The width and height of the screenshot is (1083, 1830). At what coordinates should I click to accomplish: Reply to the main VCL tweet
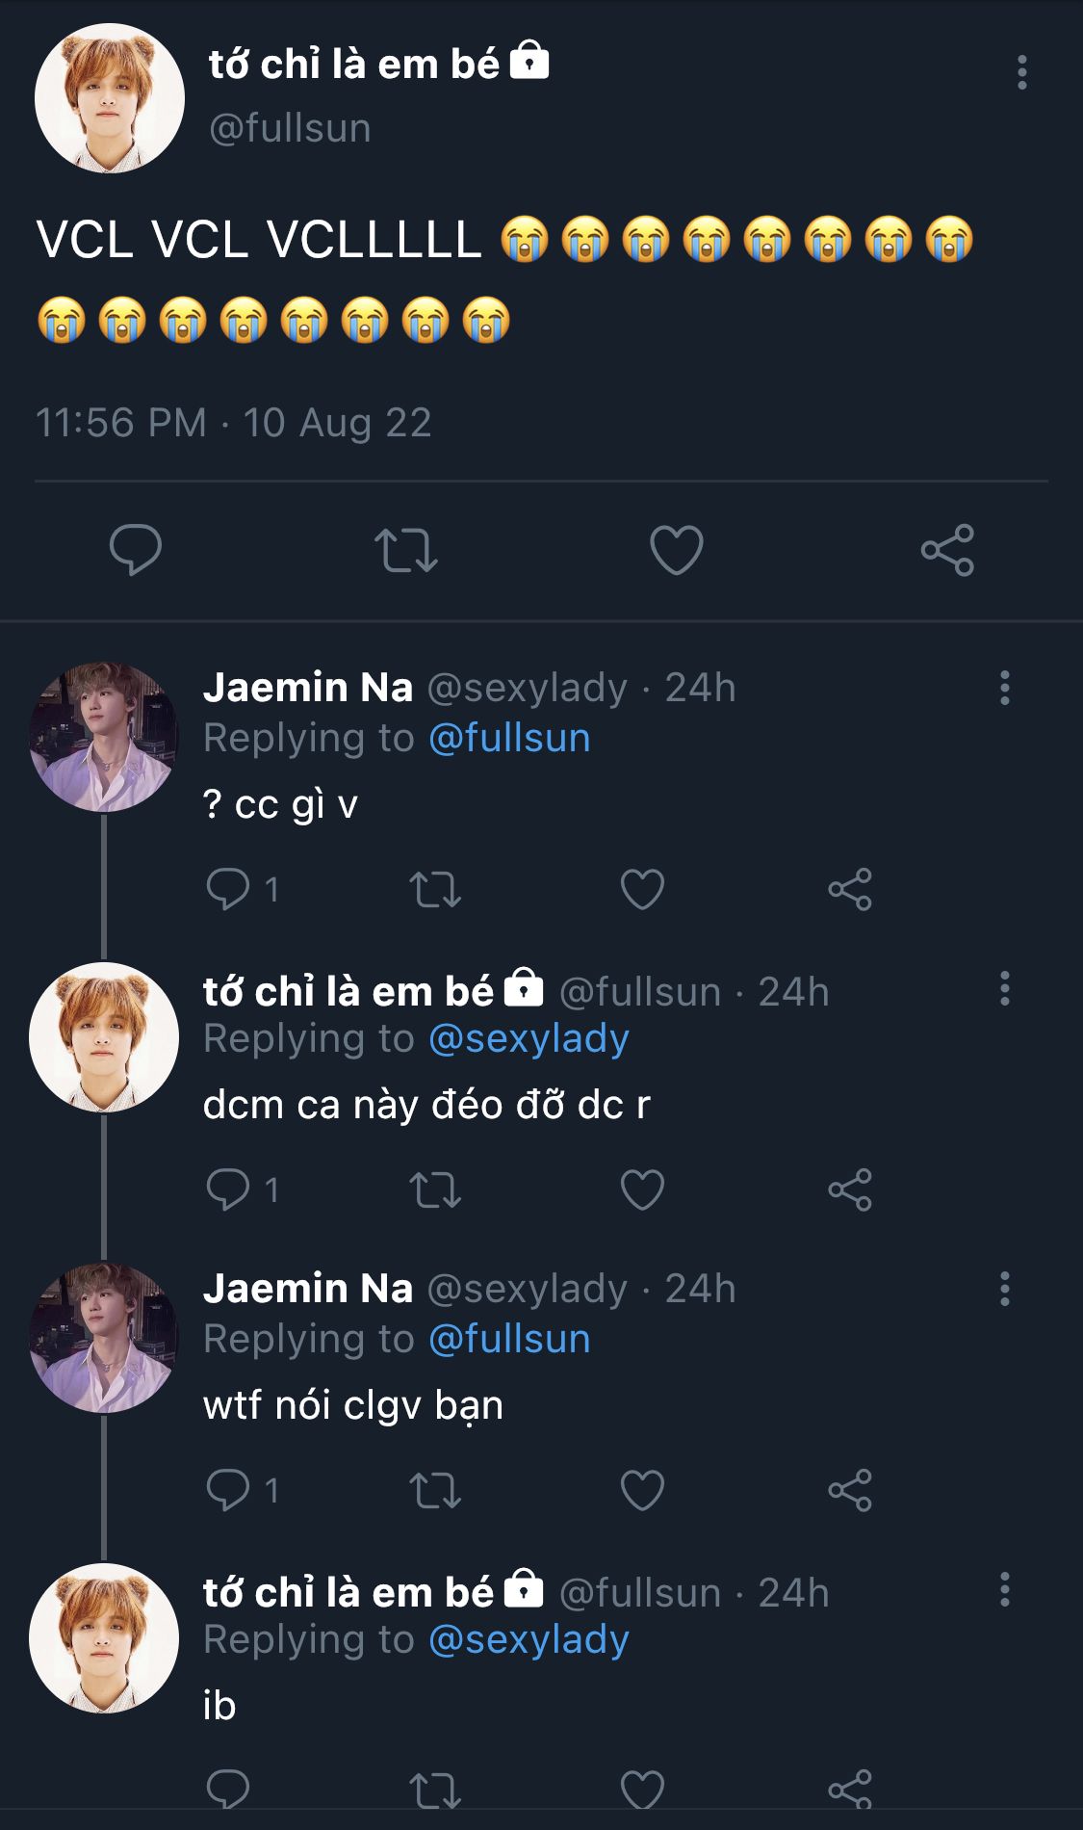point(136,550)
